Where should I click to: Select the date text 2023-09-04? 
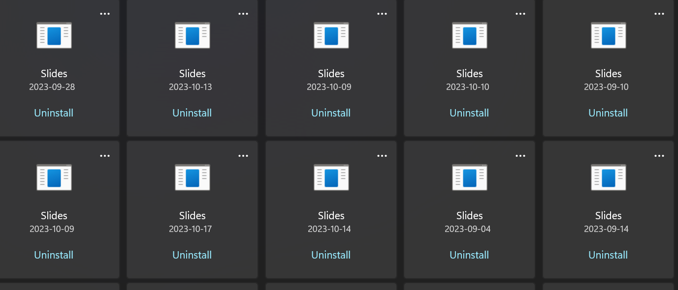(468, 230)
